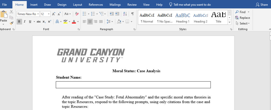The height and width of the screenshot is (110, 271).
Task: Expand the Styles gallery More arrow
Action: (x=229, y=22)
